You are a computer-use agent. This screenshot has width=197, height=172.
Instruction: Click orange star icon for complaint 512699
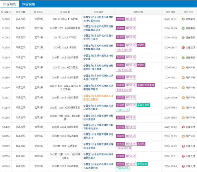(x=183, y=68)
